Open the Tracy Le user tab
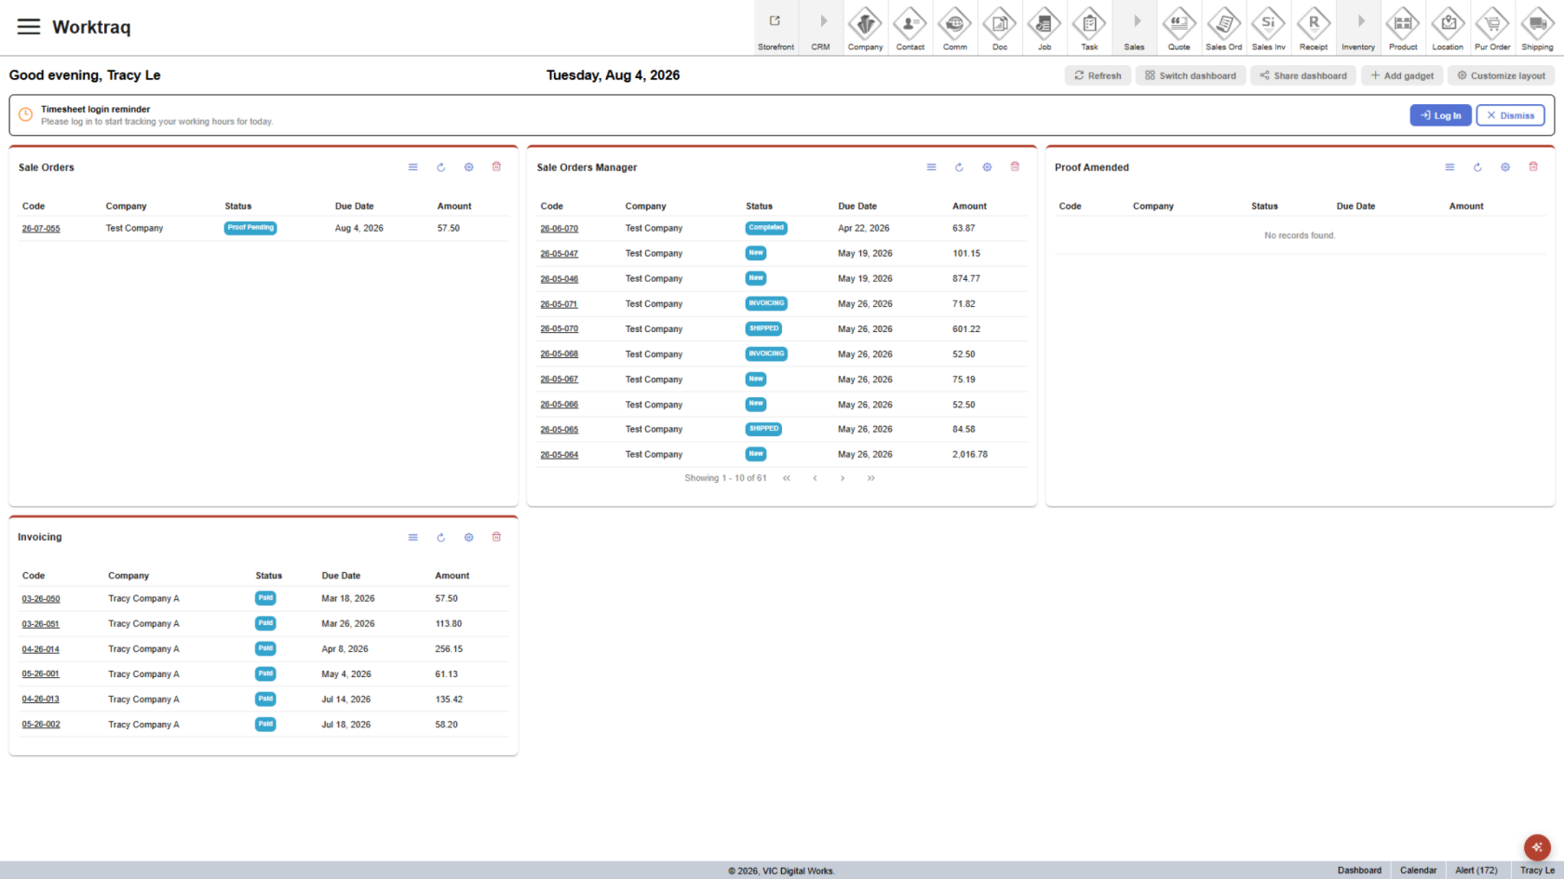Viewport: 1564px width, 879px height. (1537, 871)
